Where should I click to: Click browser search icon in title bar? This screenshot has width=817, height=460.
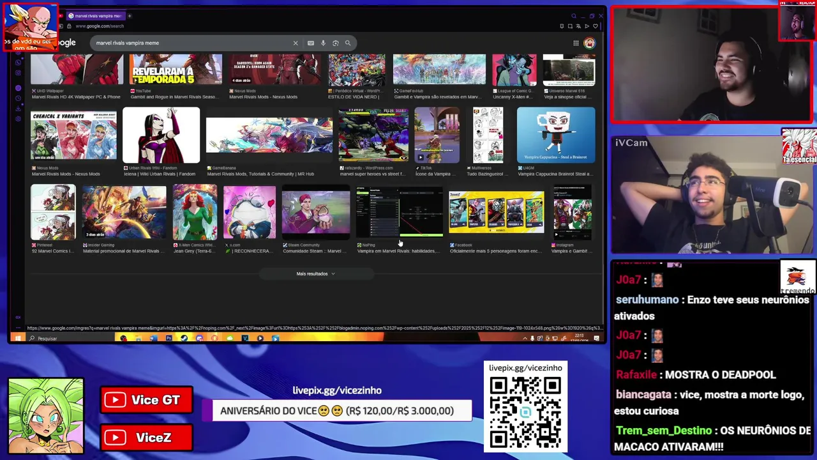point(573,15)
